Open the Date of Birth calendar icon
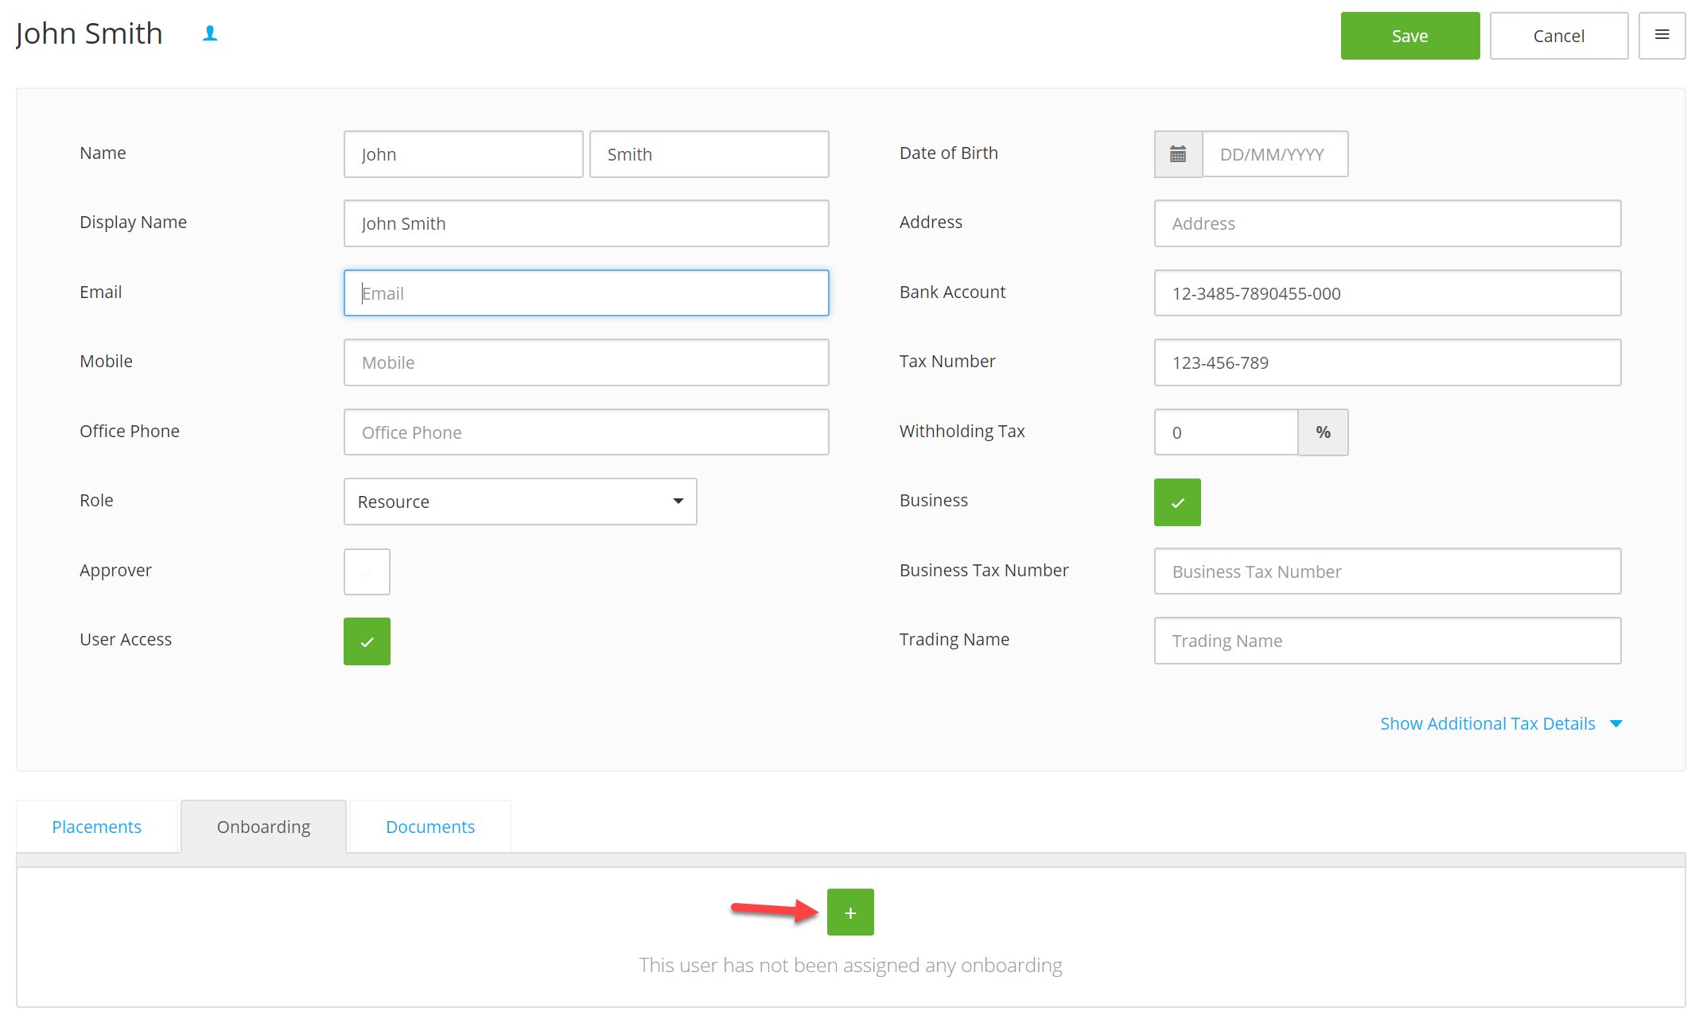This screenshot has width=1699, height=1019. (x=1178, y=154)
